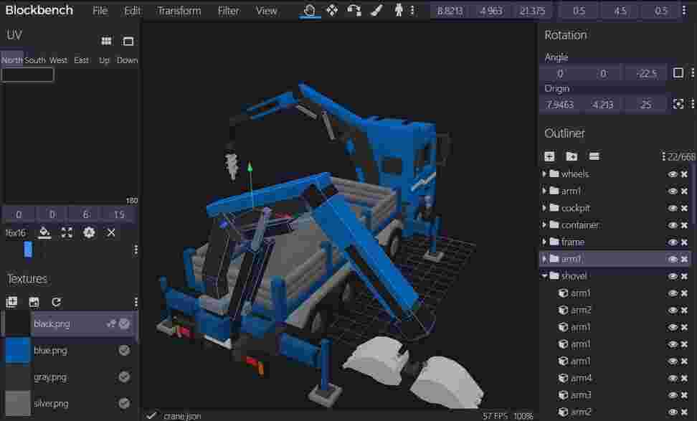Toggle visibility of the cockpit group
Screen dimensions: 697x421
click(x=672, y=207)
